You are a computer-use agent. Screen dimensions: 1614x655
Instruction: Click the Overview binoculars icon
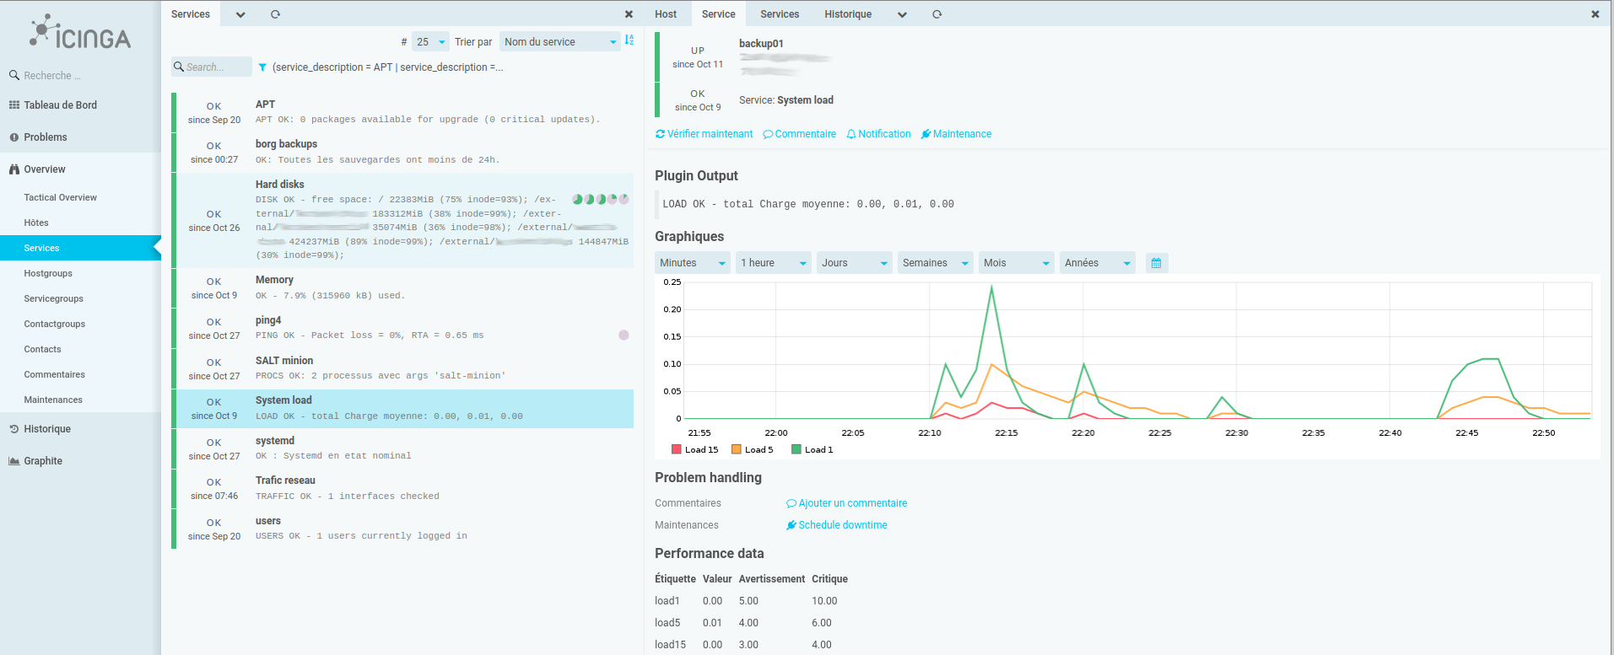[x=14, y=169]
